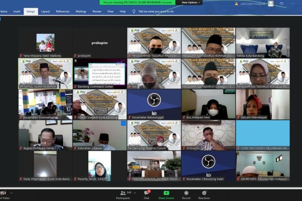The width and height of the screenshot is (302, 201).
Task: Click the green Share Screen icon
Action: click(x=166, y=193)
